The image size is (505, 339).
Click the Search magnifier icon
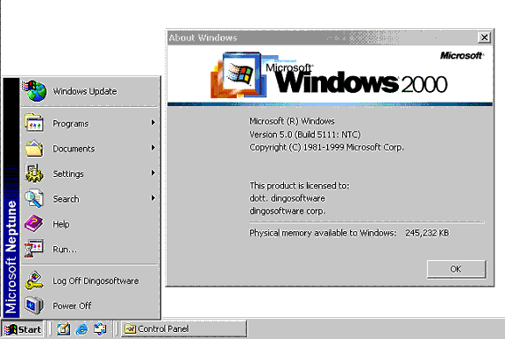[x=34, y=199]
